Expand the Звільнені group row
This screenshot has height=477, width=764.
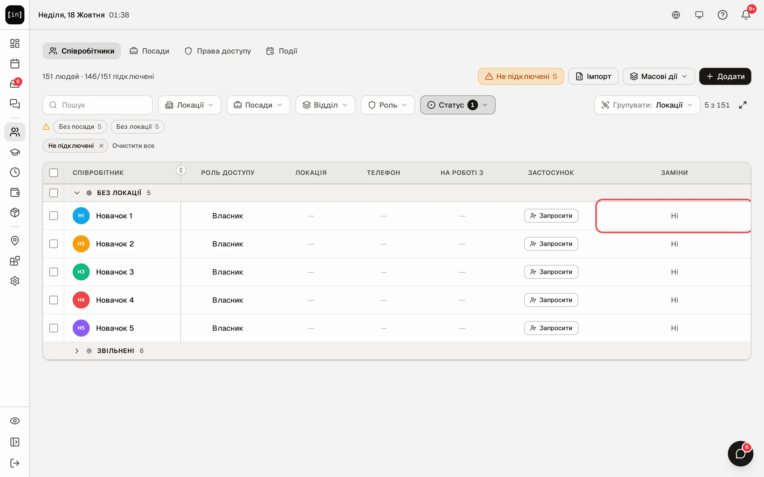pyautogui.click(x=77, y=351)
